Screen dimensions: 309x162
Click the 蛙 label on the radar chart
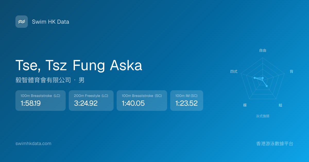tap(280, 105)
